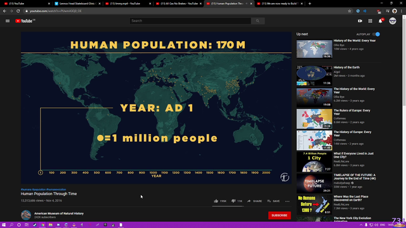Open the channel avatar below the video
Viewport: 406px width, 228px height.
pos(26,215)
